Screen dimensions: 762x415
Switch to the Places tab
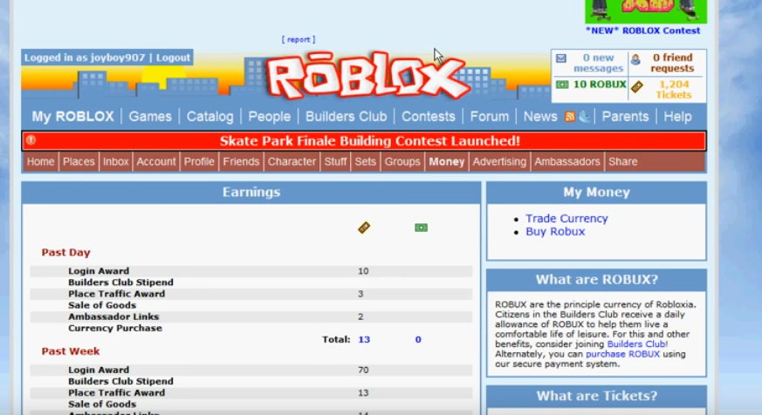79,161
